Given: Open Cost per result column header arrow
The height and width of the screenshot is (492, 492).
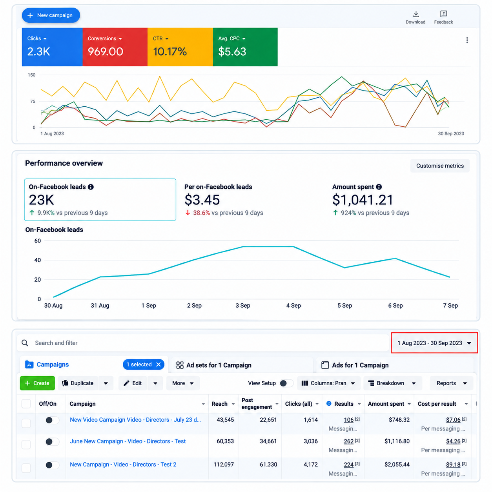Looking at the screenshot, I should pyautogui.click(x=466, y=404).
